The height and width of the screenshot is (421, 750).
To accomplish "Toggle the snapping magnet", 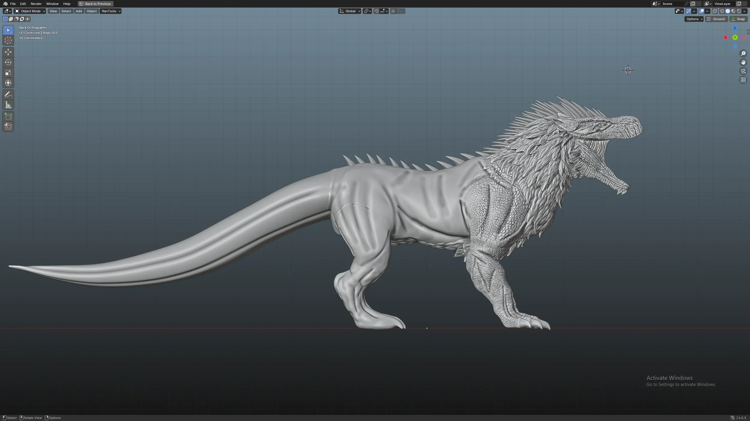I will click(376, 11).
